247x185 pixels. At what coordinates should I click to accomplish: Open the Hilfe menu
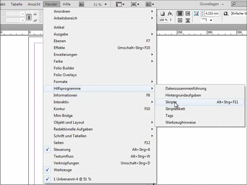coord(66,4)
